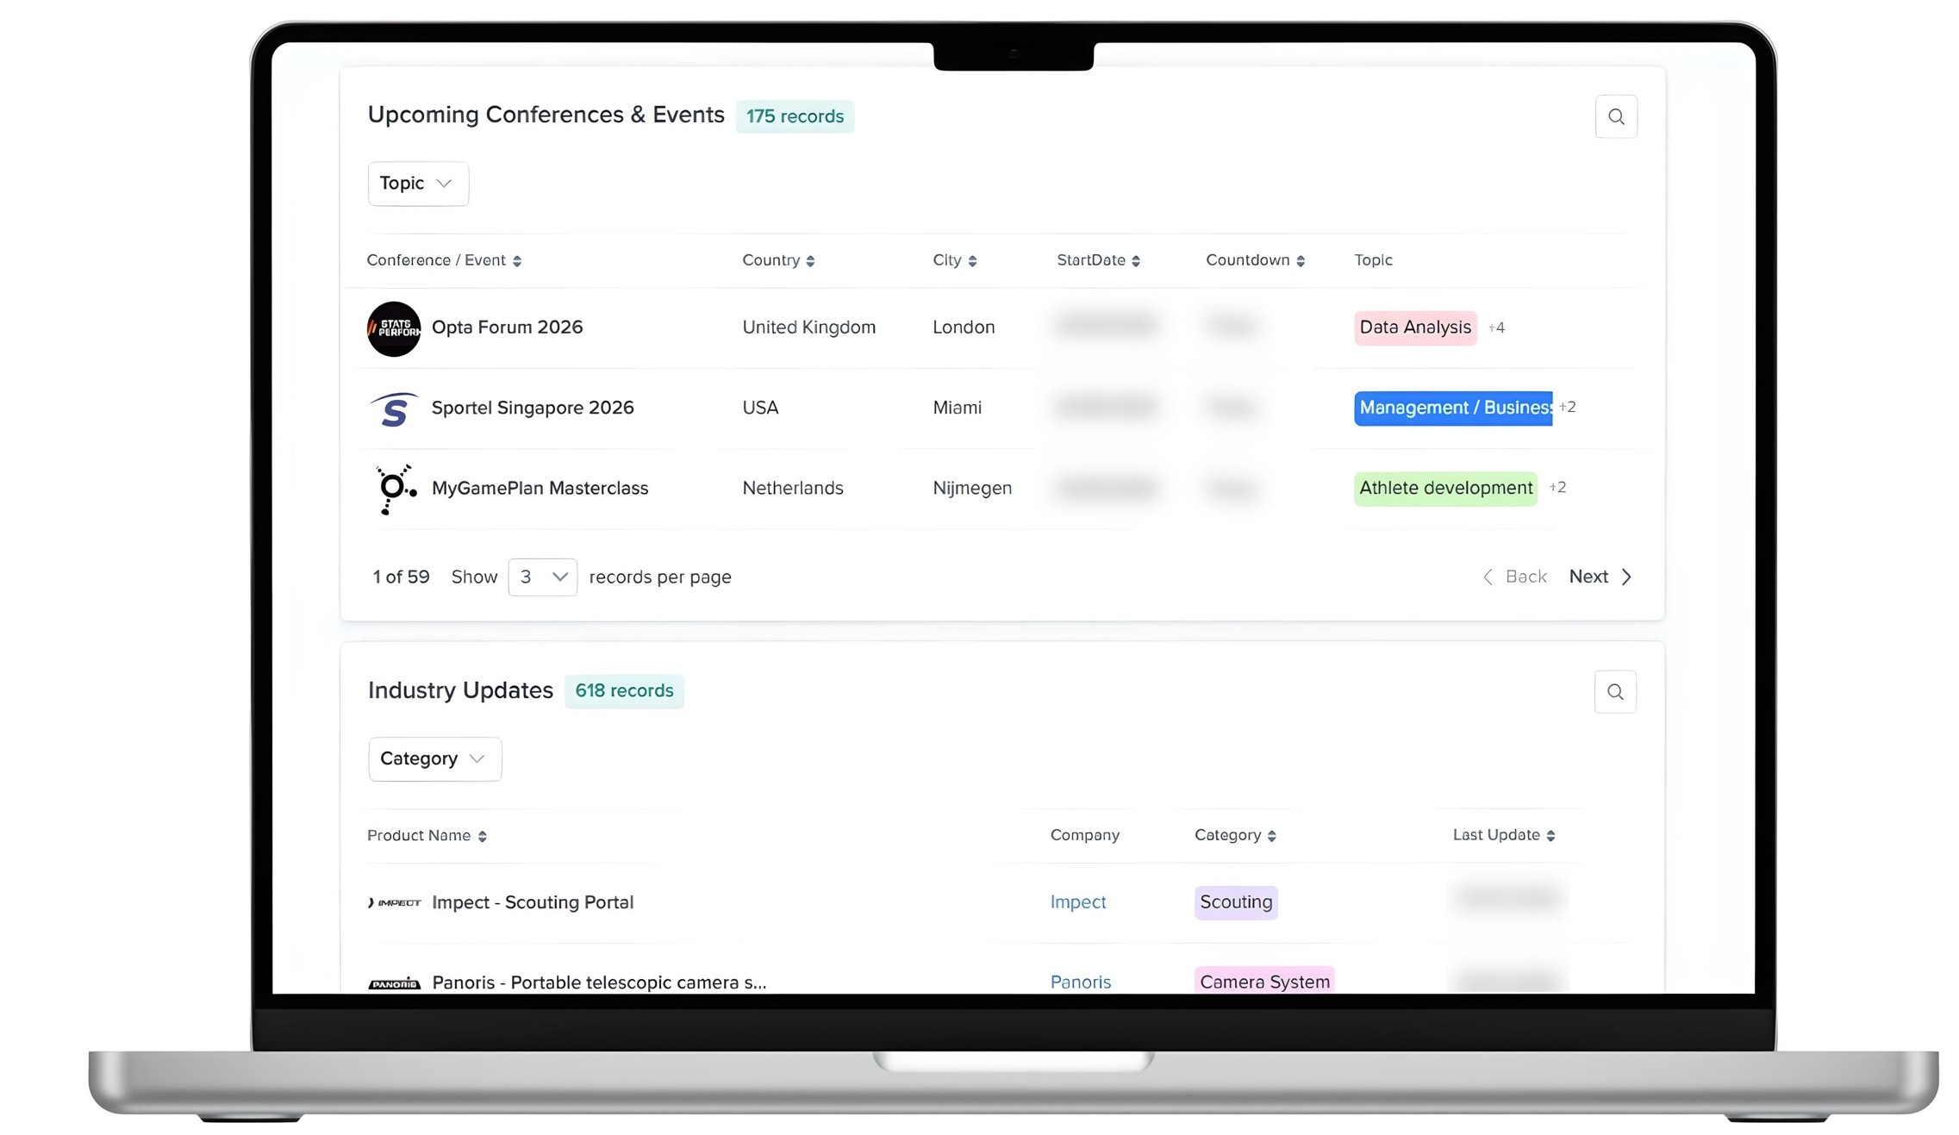Click the green Athlete development topic badge

pos(1444,488)
